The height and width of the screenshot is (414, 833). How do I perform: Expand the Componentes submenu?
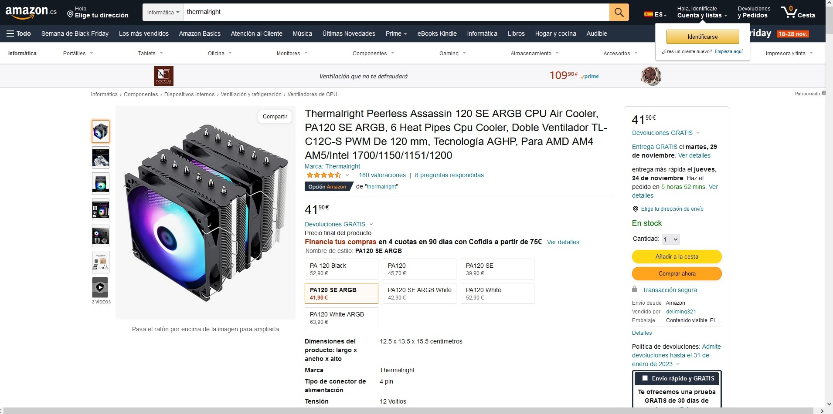coord(373,54)
